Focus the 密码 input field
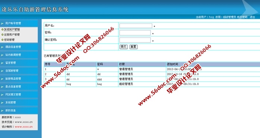The image size is (260, 138). click(135, 33)
